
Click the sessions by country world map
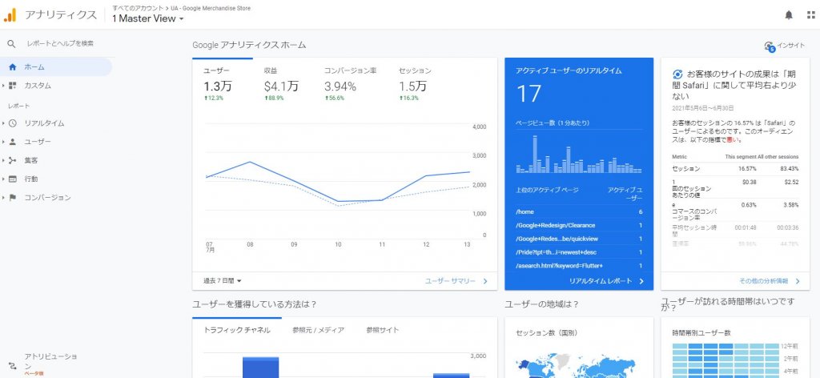pos(575,365)
